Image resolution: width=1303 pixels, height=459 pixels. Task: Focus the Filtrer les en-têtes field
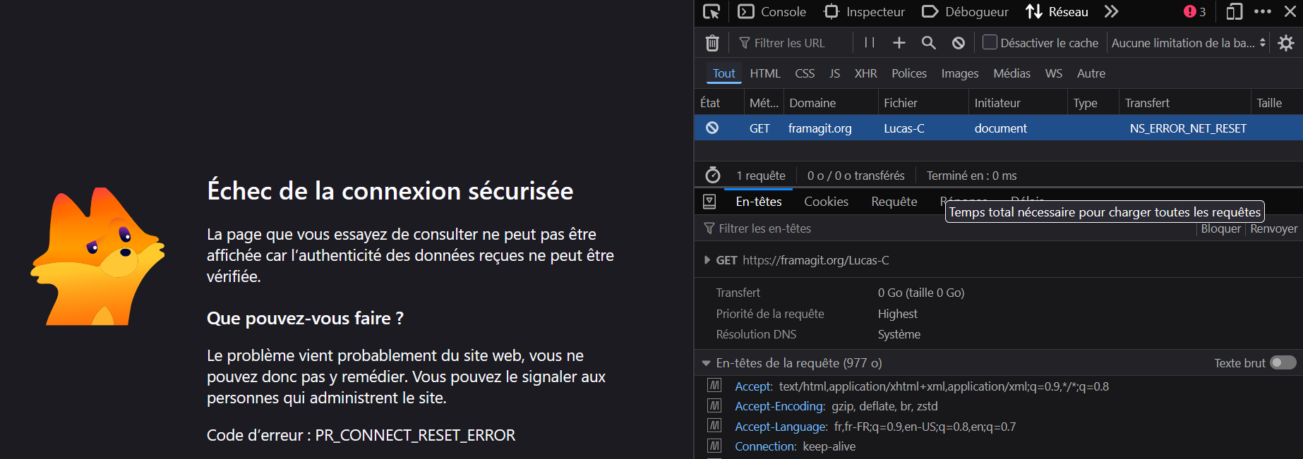(x=946, y=228)
